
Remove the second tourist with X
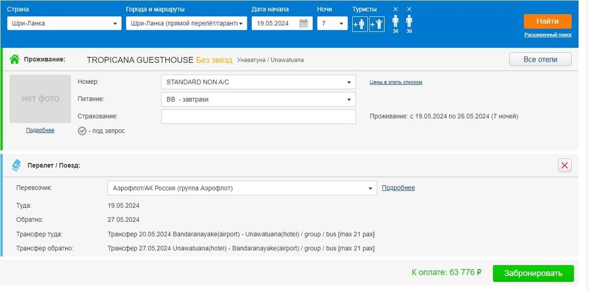click(x=409, y=9)
